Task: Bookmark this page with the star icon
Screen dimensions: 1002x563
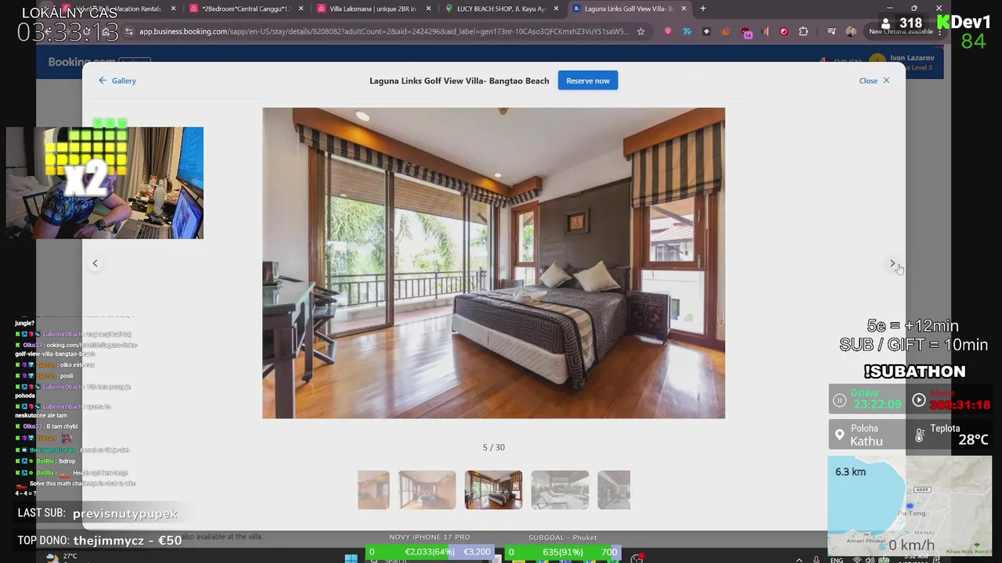Action: (x=641, y=31)
